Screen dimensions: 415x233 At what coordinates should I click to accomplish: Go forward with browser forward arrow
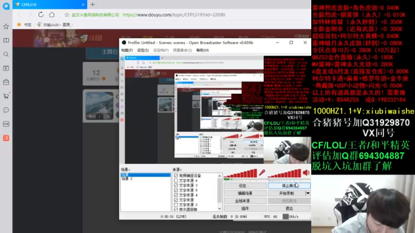(x=30, y=14)
